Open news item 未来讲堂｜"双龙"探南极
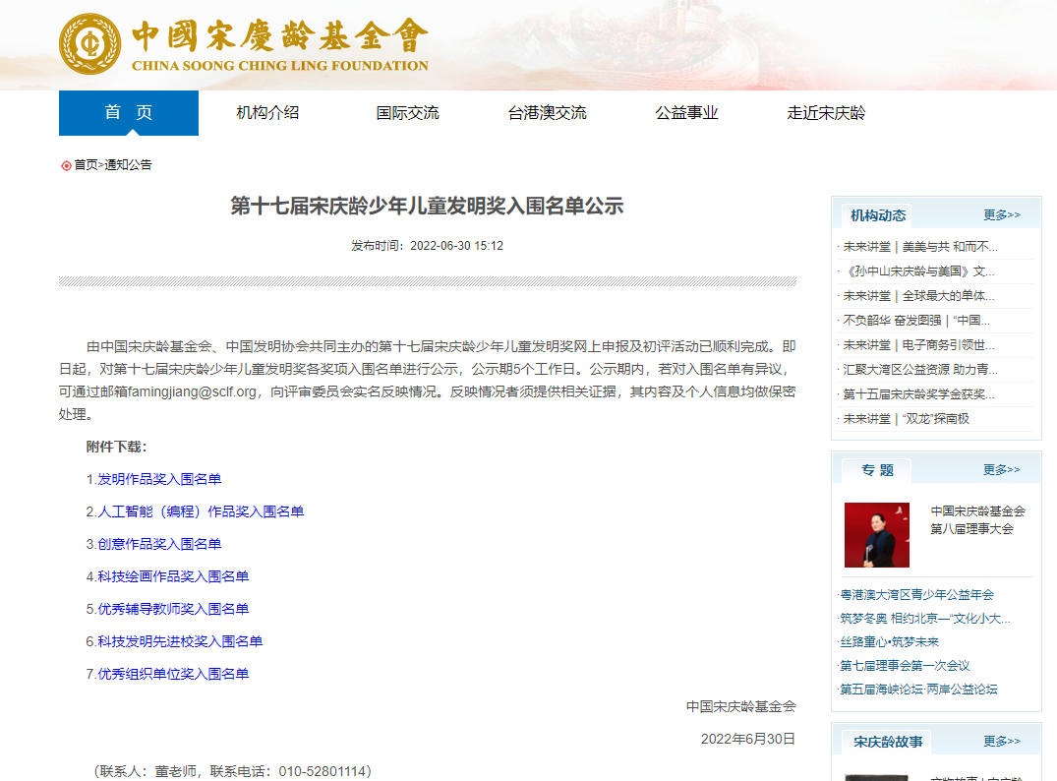Viewport: 1057px width, 781px height. (x=906, y=418)
